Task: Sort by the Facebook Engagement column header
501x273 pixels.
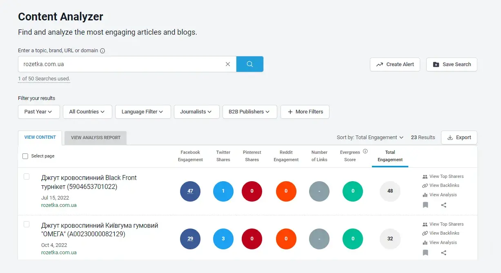Action: (x=190, y=156)
